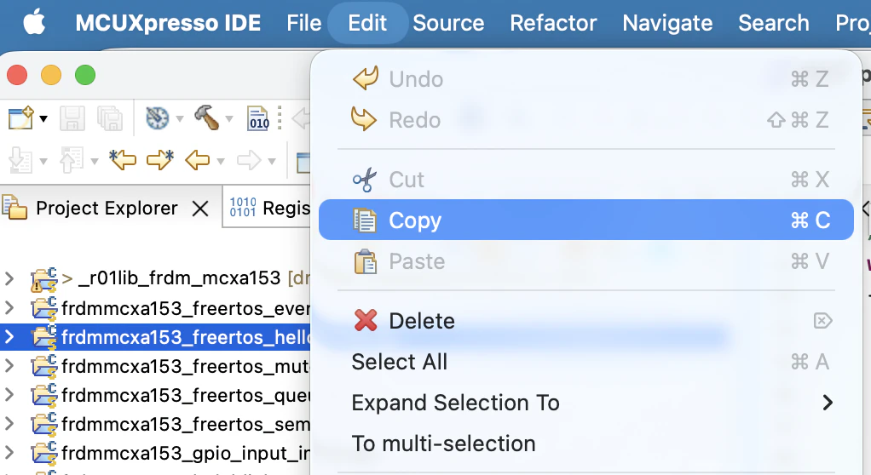Viewport: 871px width, 475px height.
Task: Open the Forward history dropdown arrow
Action: (272, 162)
